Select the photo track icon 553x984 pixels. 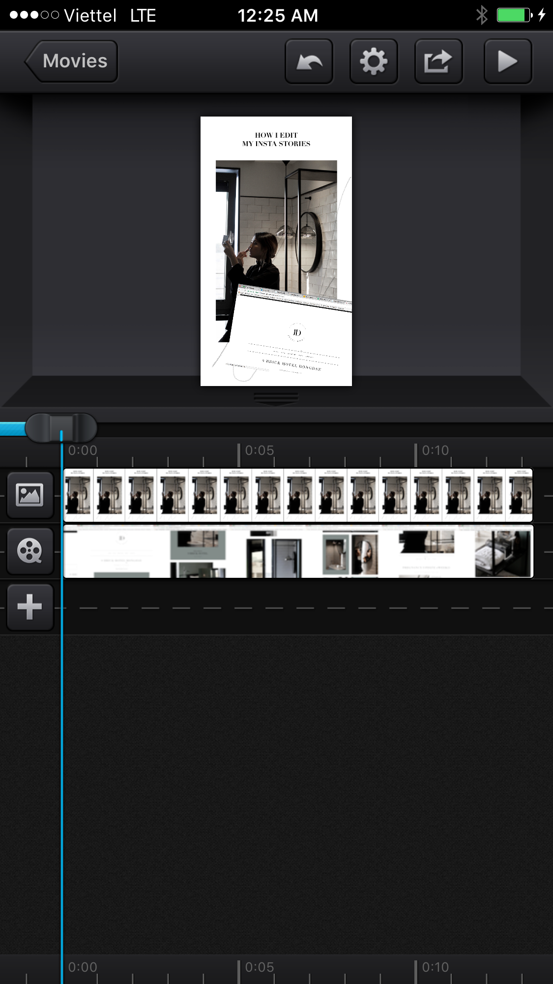pyautogui.click(x=29, y=495)
